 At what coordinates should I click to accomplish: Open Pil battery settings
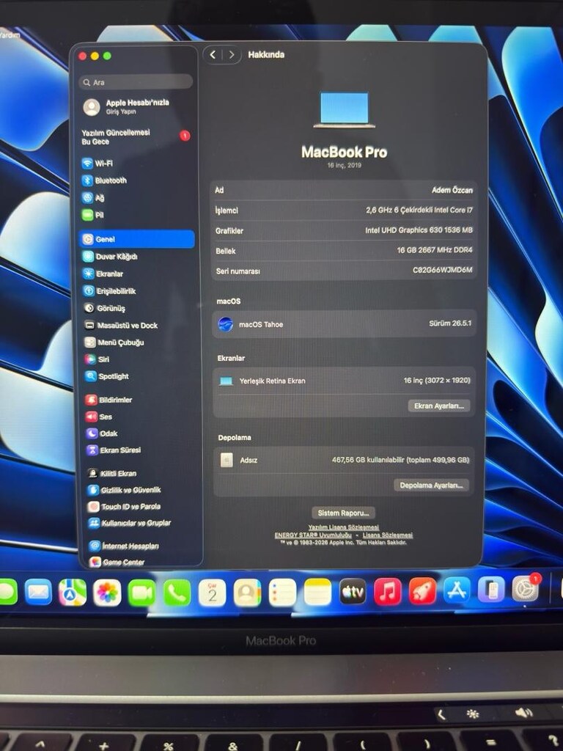click(x=93, y=215)
